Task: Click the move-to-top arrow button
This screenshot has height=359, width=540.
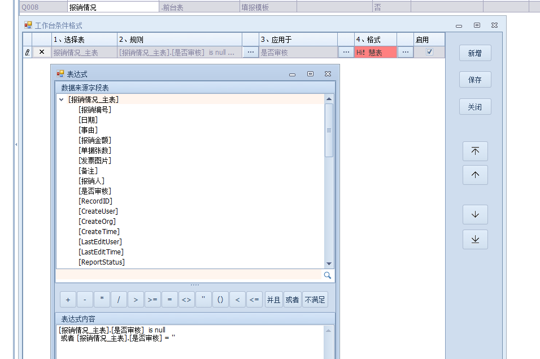Action: 475,151
